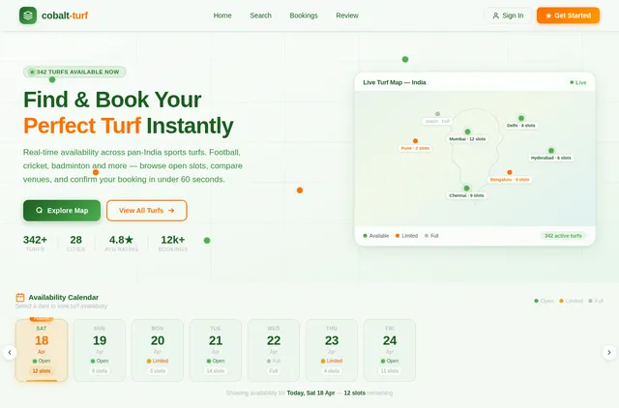
Task: Click the Live Turf Map — India title
Action: point(395,82)
